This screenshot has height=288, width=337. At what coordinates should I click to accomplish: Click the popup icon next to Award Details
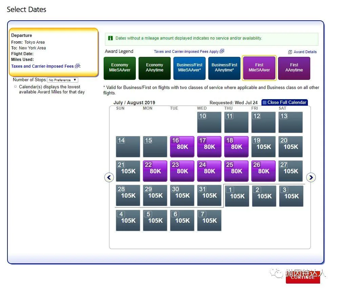pyautogui.click(x=290, y=52)
